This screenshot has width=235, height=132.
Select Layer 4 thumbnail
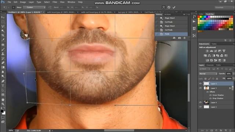[206, 102]
